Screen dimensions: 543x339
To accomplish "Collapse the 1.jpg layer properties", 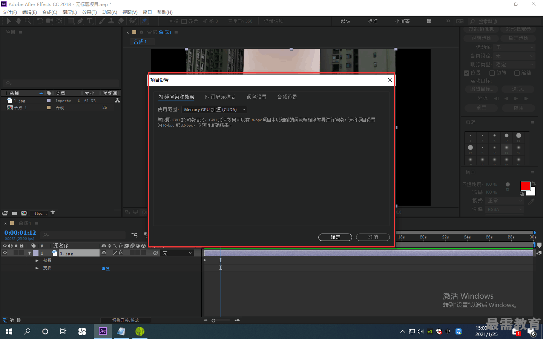I will coord(29,253).
